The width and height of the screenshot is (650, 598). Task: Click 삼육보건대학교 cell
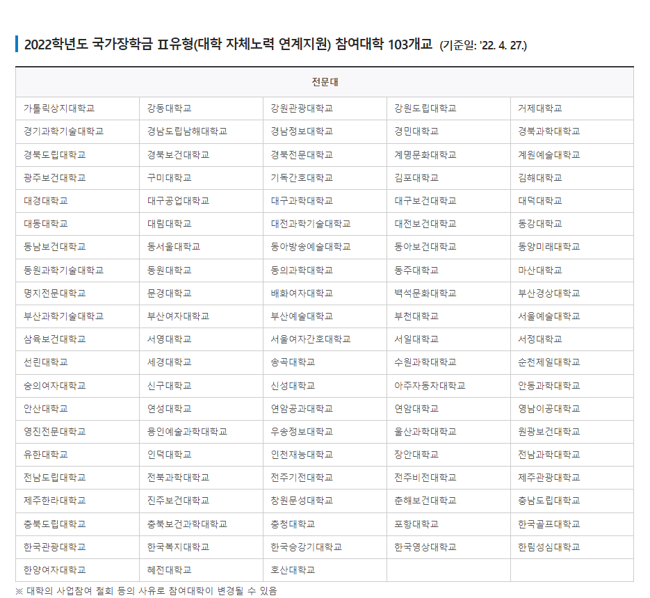point(78,339)
